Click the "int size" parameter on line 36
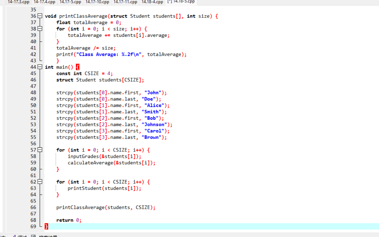379x237 pixels. click(198, 16)
